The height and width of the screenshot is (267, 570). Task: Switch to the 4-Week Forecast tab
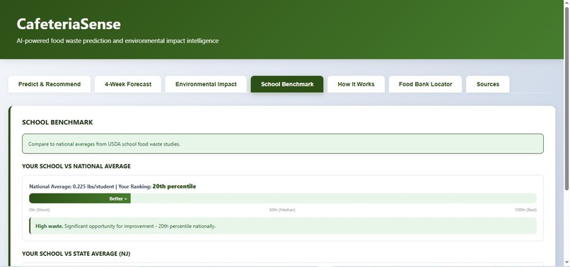[128, 84]
